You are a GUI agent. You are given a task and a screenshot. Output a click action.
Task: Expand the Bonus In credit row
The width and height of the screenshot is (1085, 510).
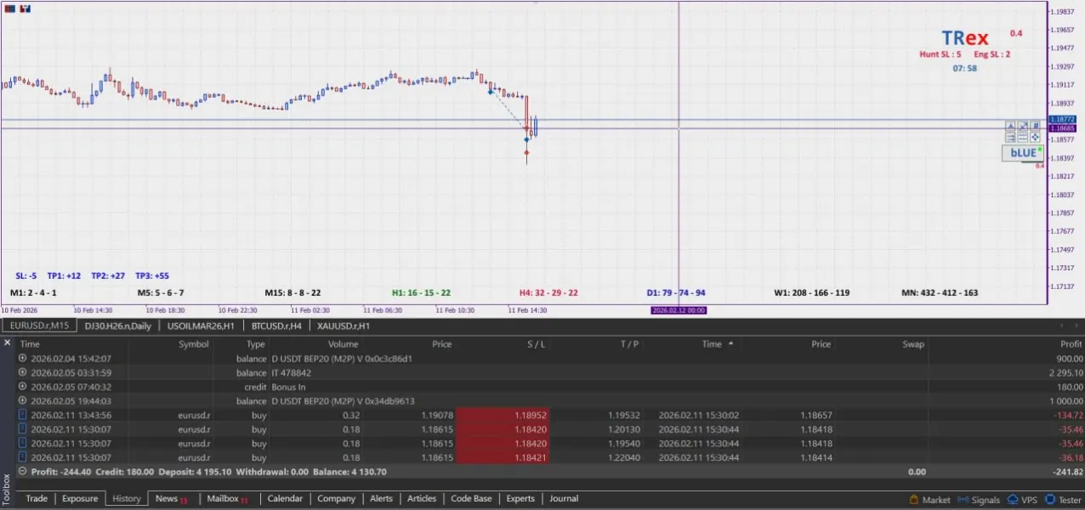[23, 387]
